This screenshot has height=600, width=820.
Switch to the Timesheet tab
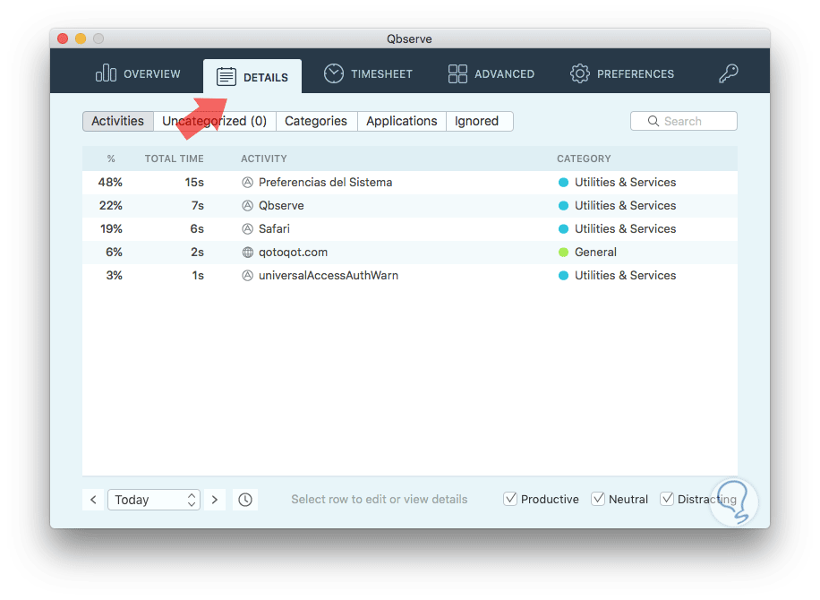click(368, 73)
